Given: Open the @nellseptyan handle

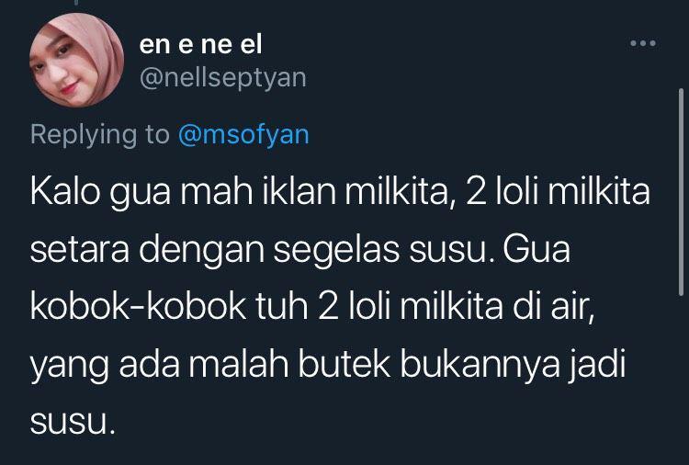Looking at the screenshot, I should tap(223, 78).
